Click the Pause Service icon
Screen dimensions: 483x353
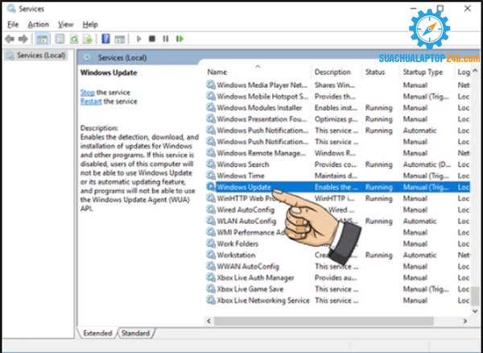coord(166,39)
